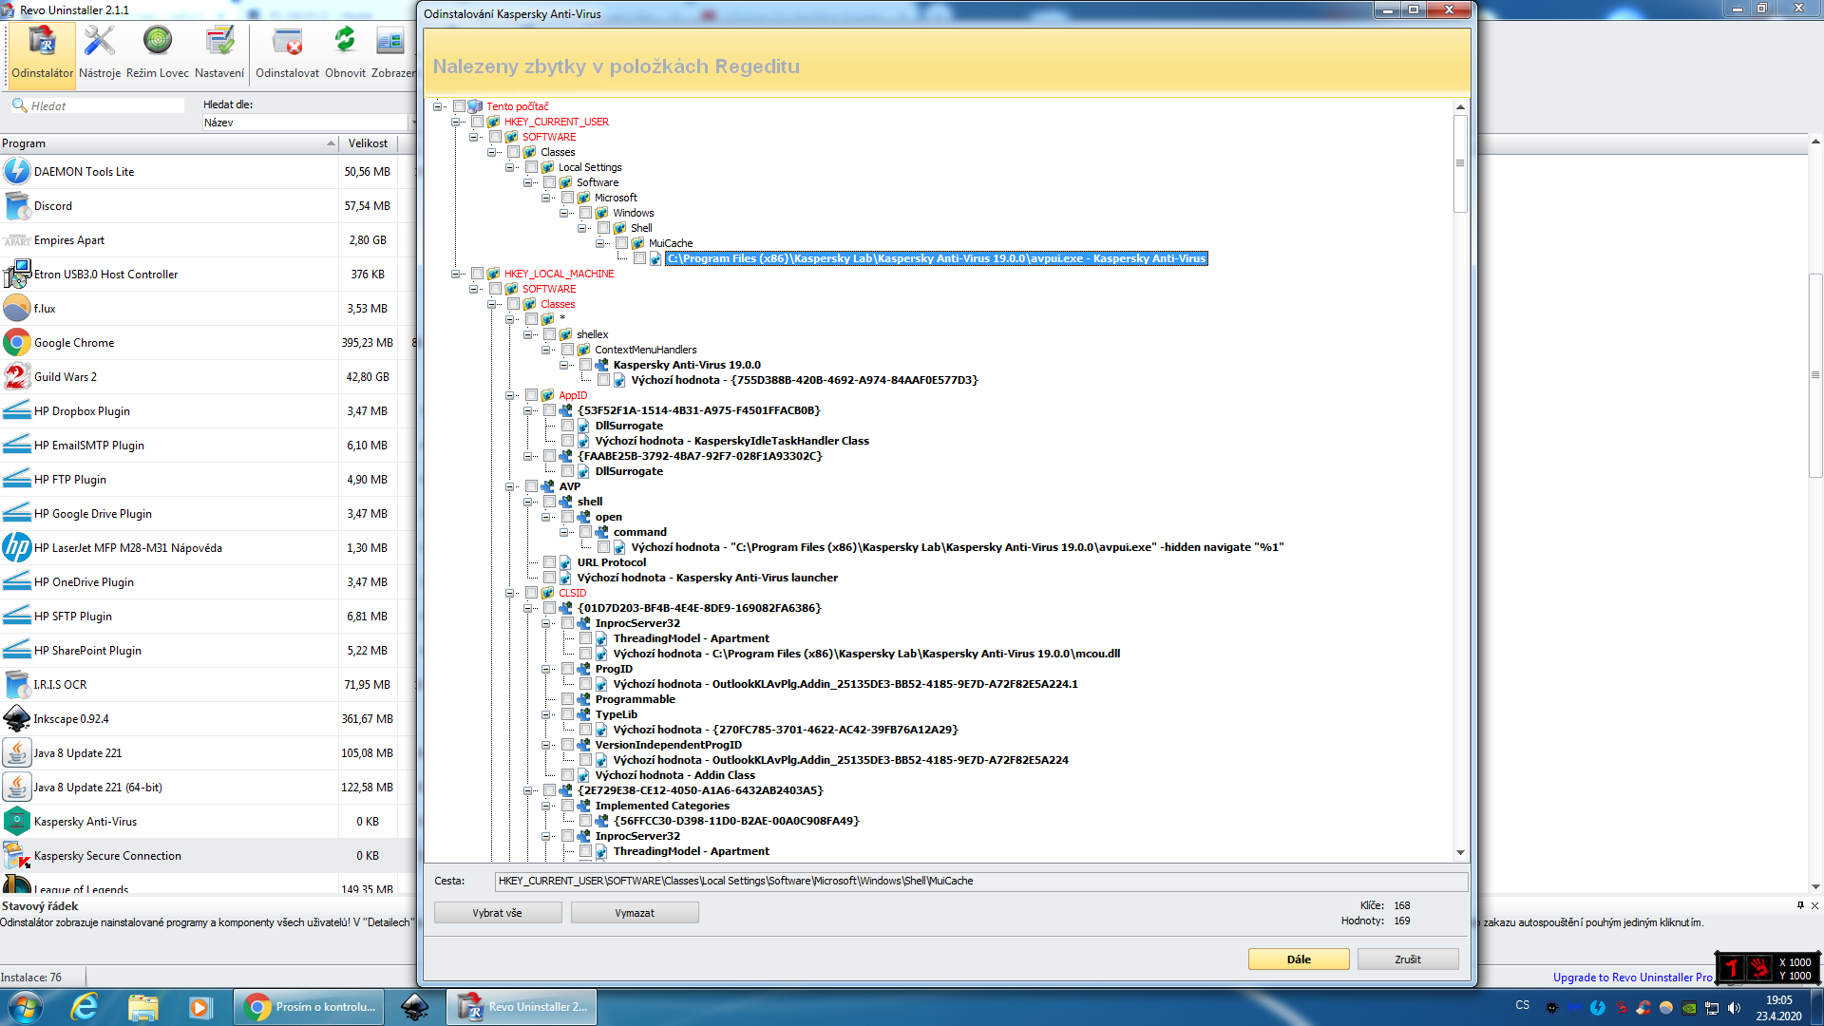Tick the Kaspersky Anti-Virus 19.0.0 key checkbox
This screenshot has width=1824, height=1026.
tap(586, 365)
